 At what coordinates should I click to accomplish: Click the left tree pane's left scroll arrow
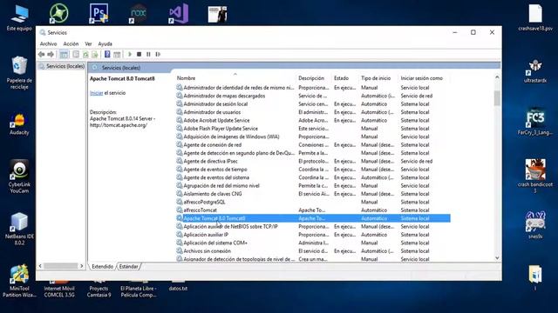point(40,266)
